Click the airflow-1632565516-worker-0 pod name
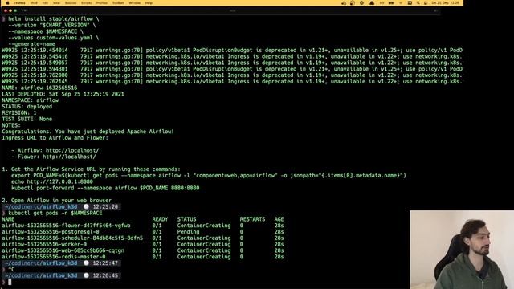The width and height of the screenshot is (514, 289). [44, 244]
